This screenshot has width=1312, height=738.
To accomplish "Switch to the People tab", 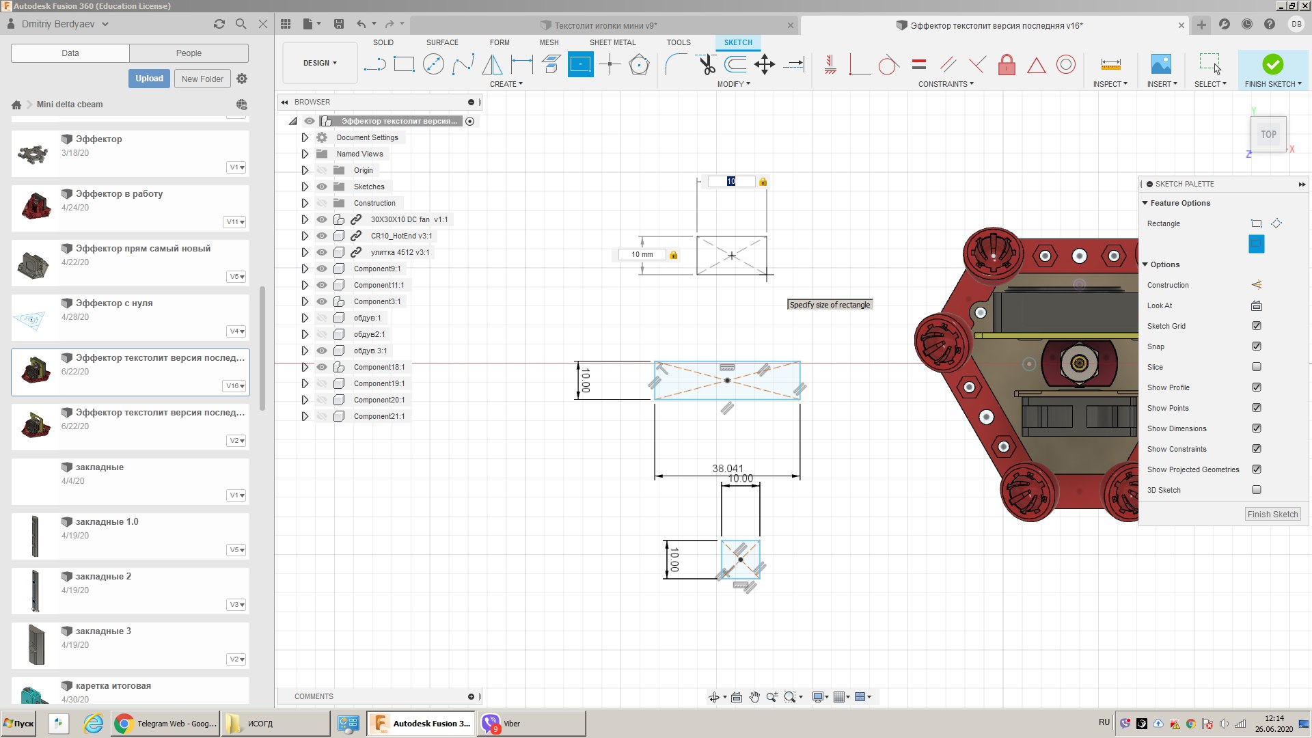I will coord(189,53).
